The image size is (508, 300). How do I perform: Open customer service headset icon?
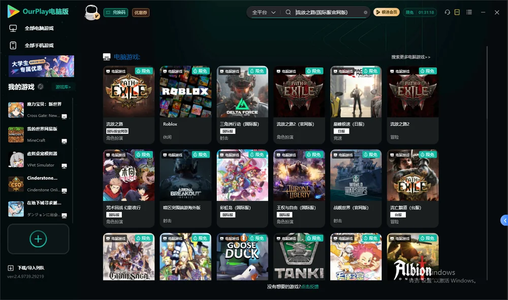coord(447,12)
